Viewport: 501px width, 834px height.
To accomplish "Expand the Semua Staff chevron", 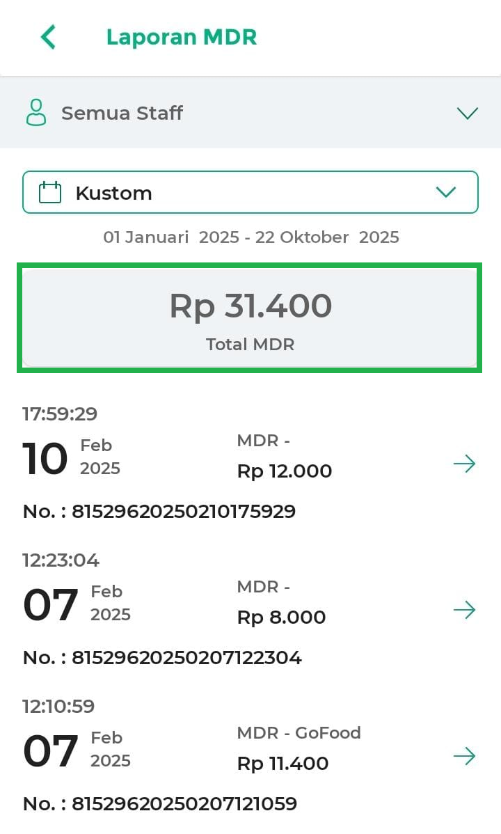I will click(468, 113).
